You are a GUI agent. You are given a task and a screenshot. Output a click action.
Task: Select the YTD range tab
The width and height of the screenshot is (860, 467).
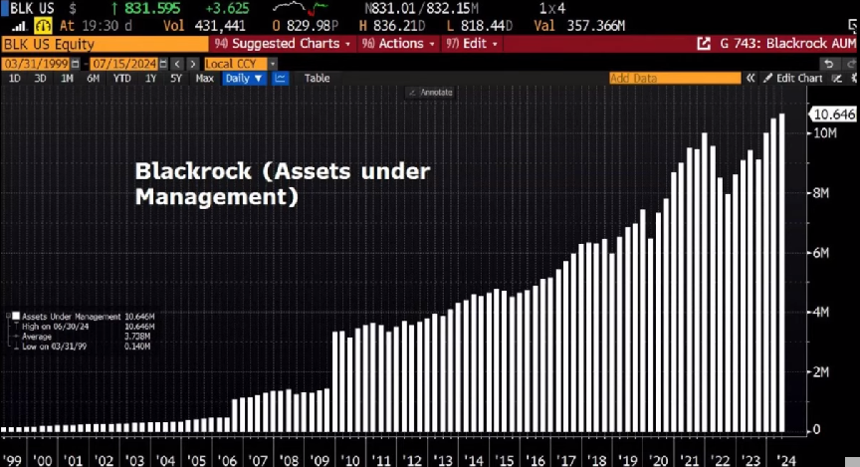(121, 79)
